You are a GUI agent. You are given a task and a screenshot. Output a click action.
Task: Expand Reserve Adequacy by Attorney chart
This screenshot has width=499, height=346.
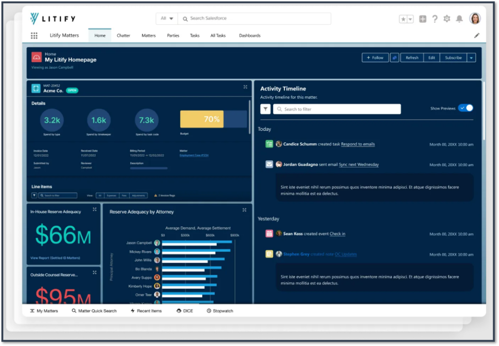245,210
